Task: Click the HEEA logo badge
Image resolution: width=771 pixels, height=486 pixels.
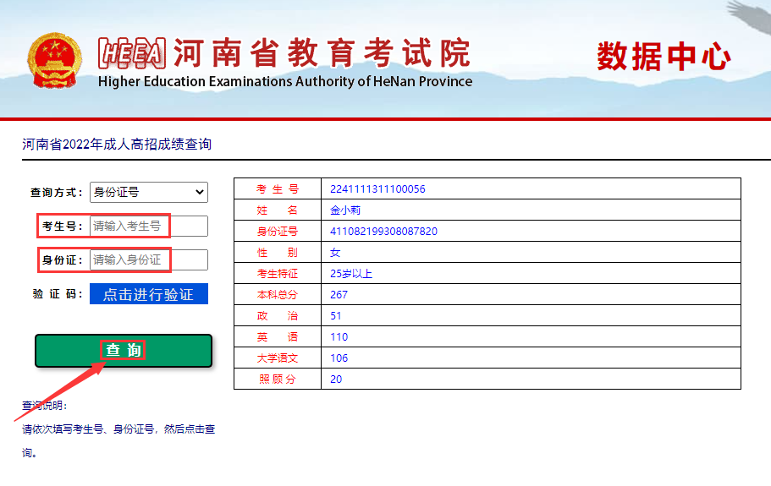Action: pos(131,53)
